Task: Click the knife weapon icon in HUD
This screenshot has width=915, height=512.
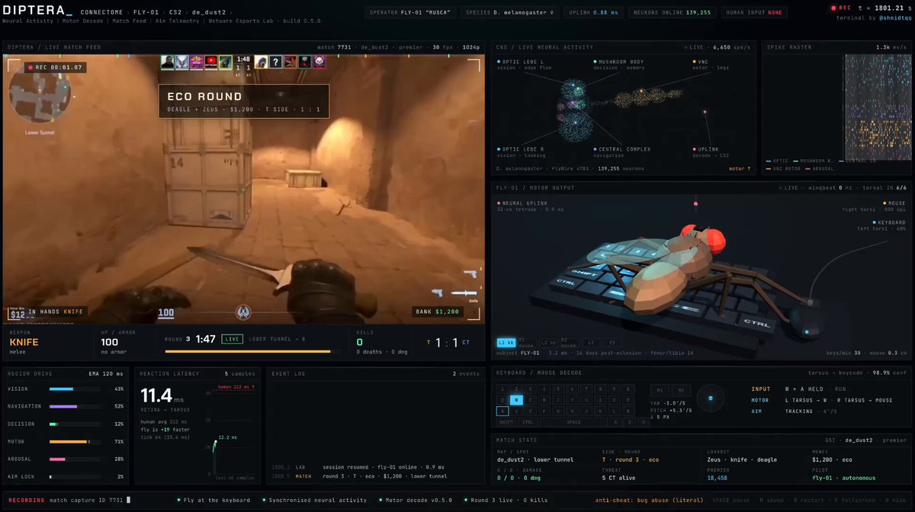Action: click(464, 292)
